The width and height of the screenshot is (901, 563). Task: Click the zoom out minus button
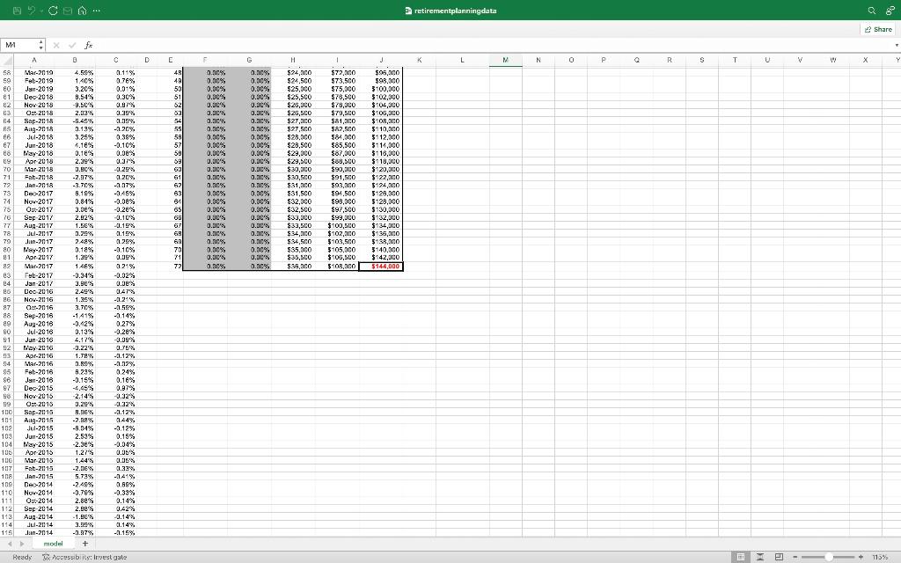(795, 557)
